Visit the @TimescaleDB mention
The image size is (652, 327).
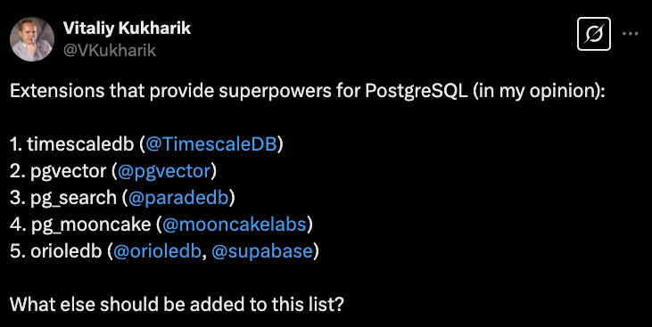(x=210, y=144)
